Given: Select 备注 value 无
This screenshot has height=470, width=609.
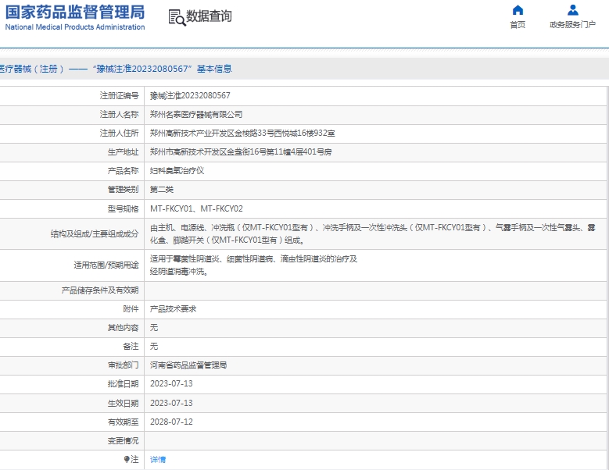Looking at the screenshot, I should [154, 347].
